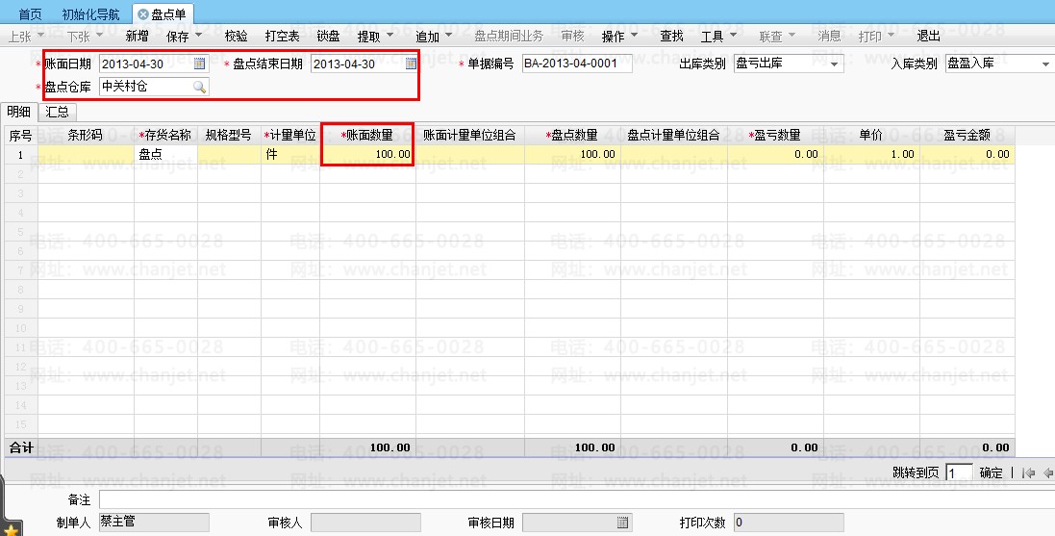Click the 查找 toolbar button
Screen dimensions: 1055x536
click(671, 36)
